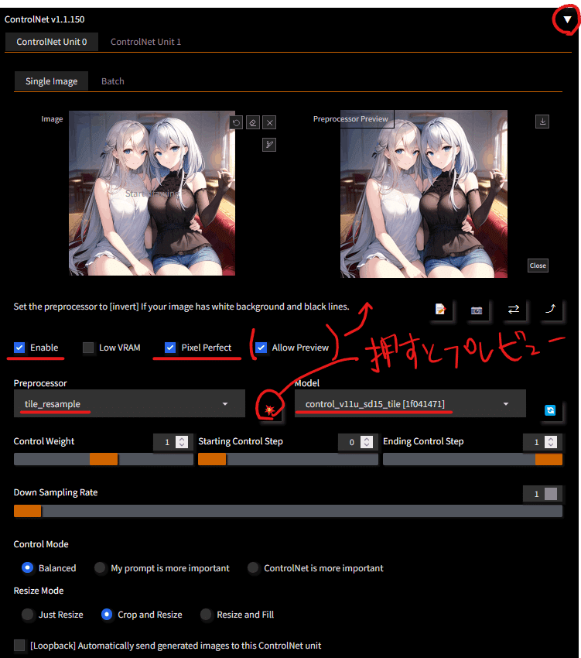Download the preprocessor preview image

click(542, 122)
